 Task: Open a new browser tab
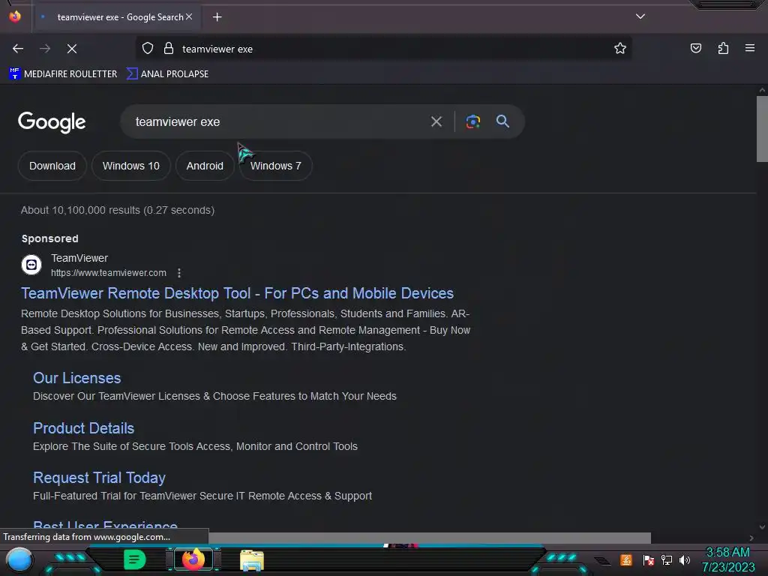click(217, 17)
